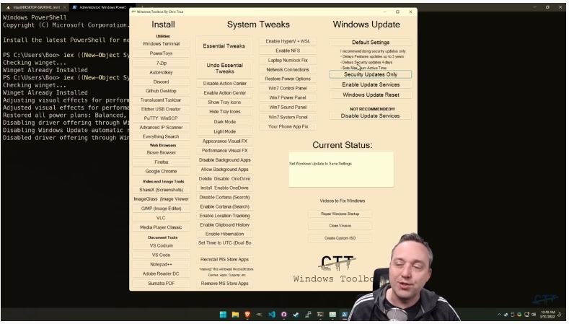Screen dimensions: 569x324
Task: Install GIMP (Image Editor)
Action: tap(161, 209)
